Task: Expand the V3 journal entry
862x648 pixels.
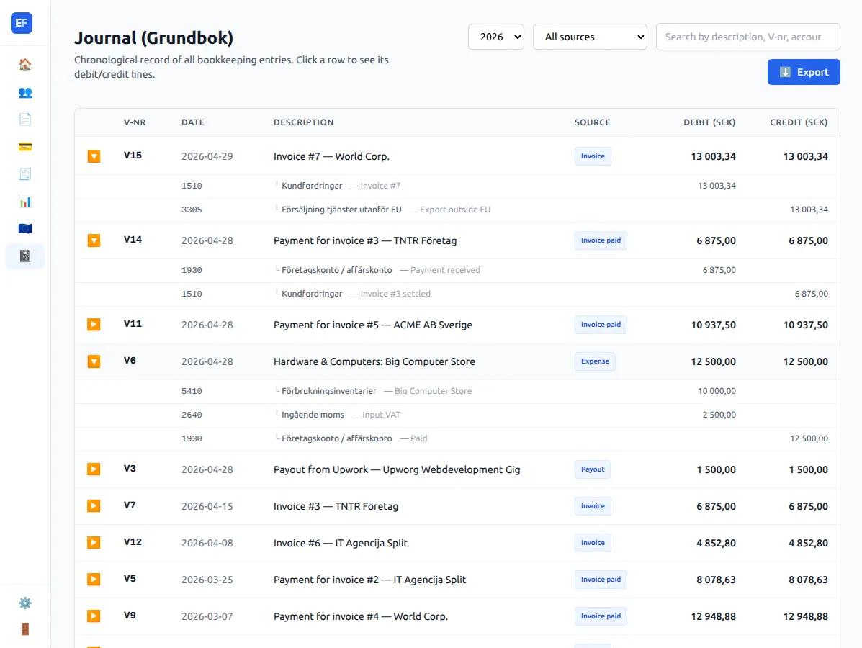Action: pyautogui.click(x=94, y=469)
